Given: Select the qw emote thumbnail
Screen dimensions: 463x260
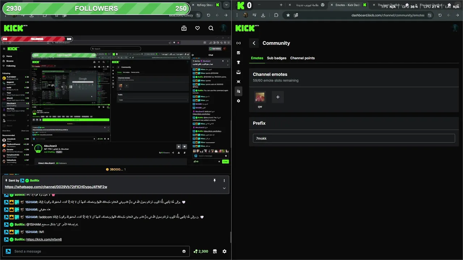Looking at the screenshot, I should tap(260, 97).
